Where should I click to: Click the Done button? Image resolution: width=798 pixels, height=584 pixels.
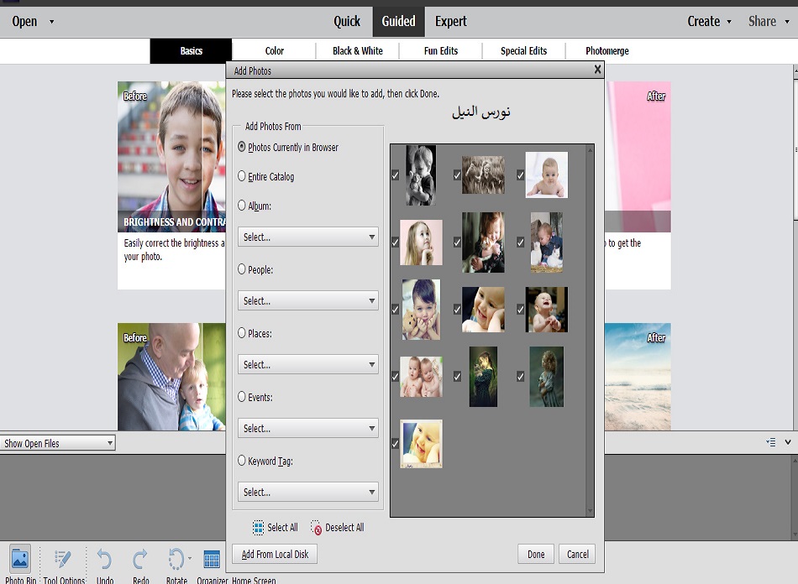pos(536,554)
